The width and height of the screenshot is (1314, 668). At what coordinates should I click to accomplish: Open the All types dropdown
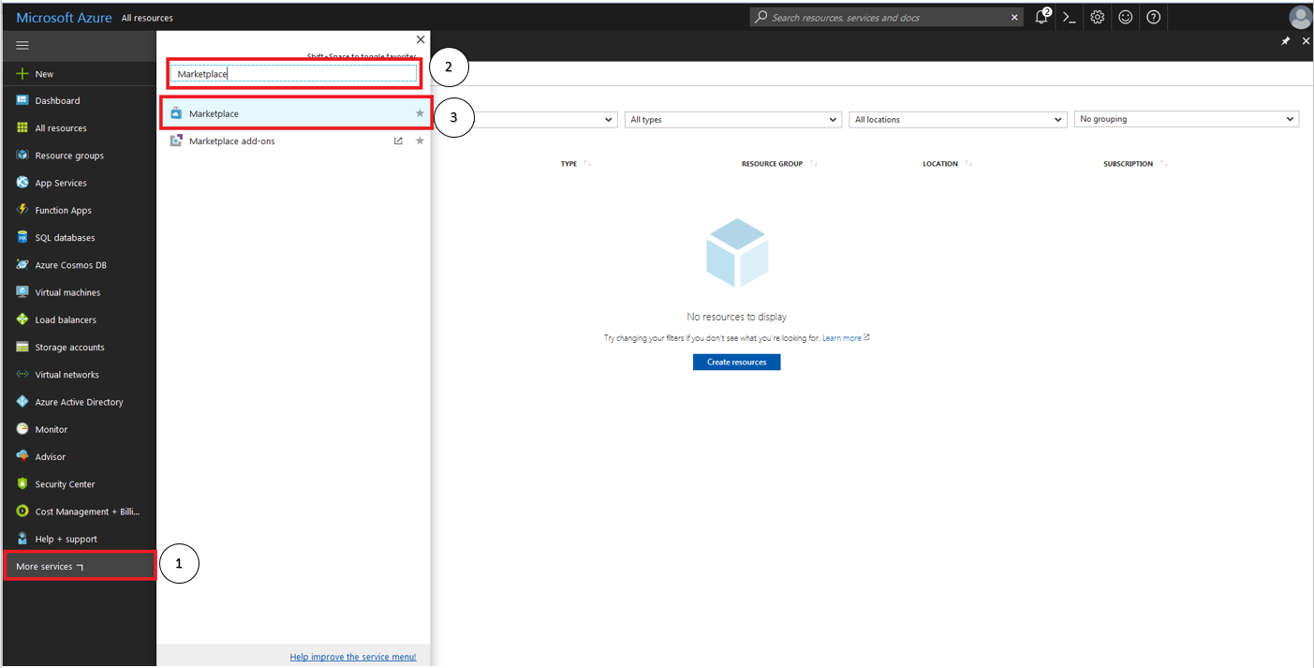point(732,120)
